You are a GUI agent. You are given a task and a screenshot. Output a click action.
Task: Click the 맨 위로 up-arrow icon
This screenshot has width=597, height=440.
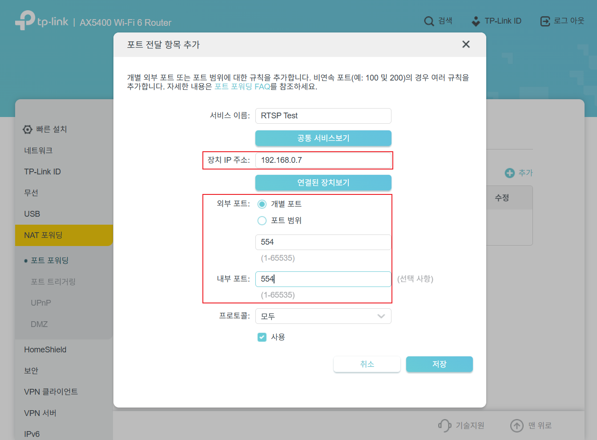pyautogui.click(x=516, y=425)
